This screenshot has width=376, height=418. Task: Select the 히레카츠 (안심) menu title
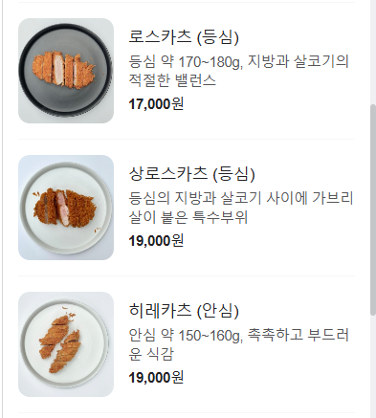[184, 311]
